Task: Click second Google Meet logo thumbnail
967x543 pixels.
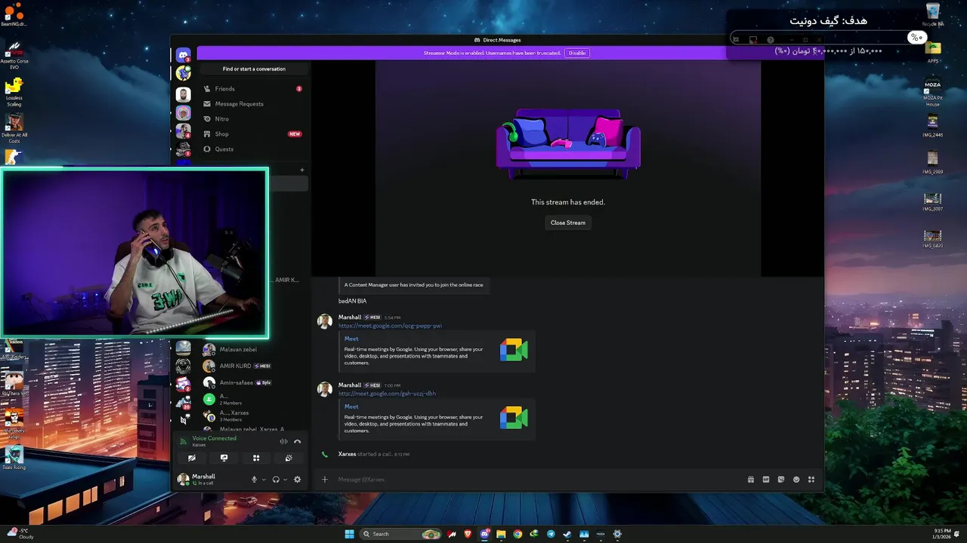Action: click(514, 418)
